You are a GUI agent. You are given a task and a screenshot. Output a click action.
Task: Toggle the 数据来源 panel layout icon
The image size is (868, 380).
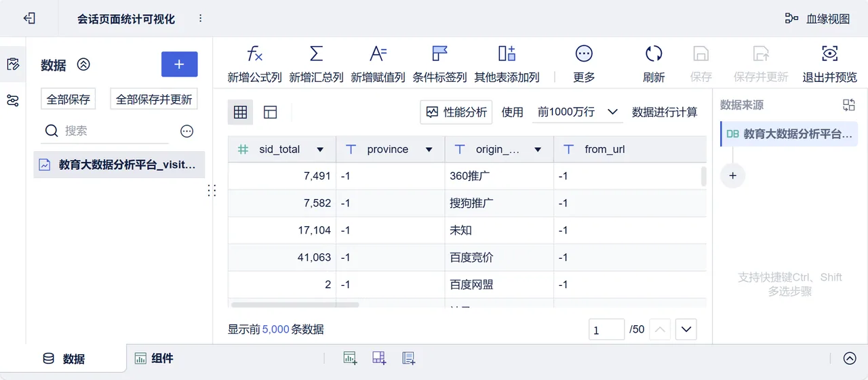[849, 105]
